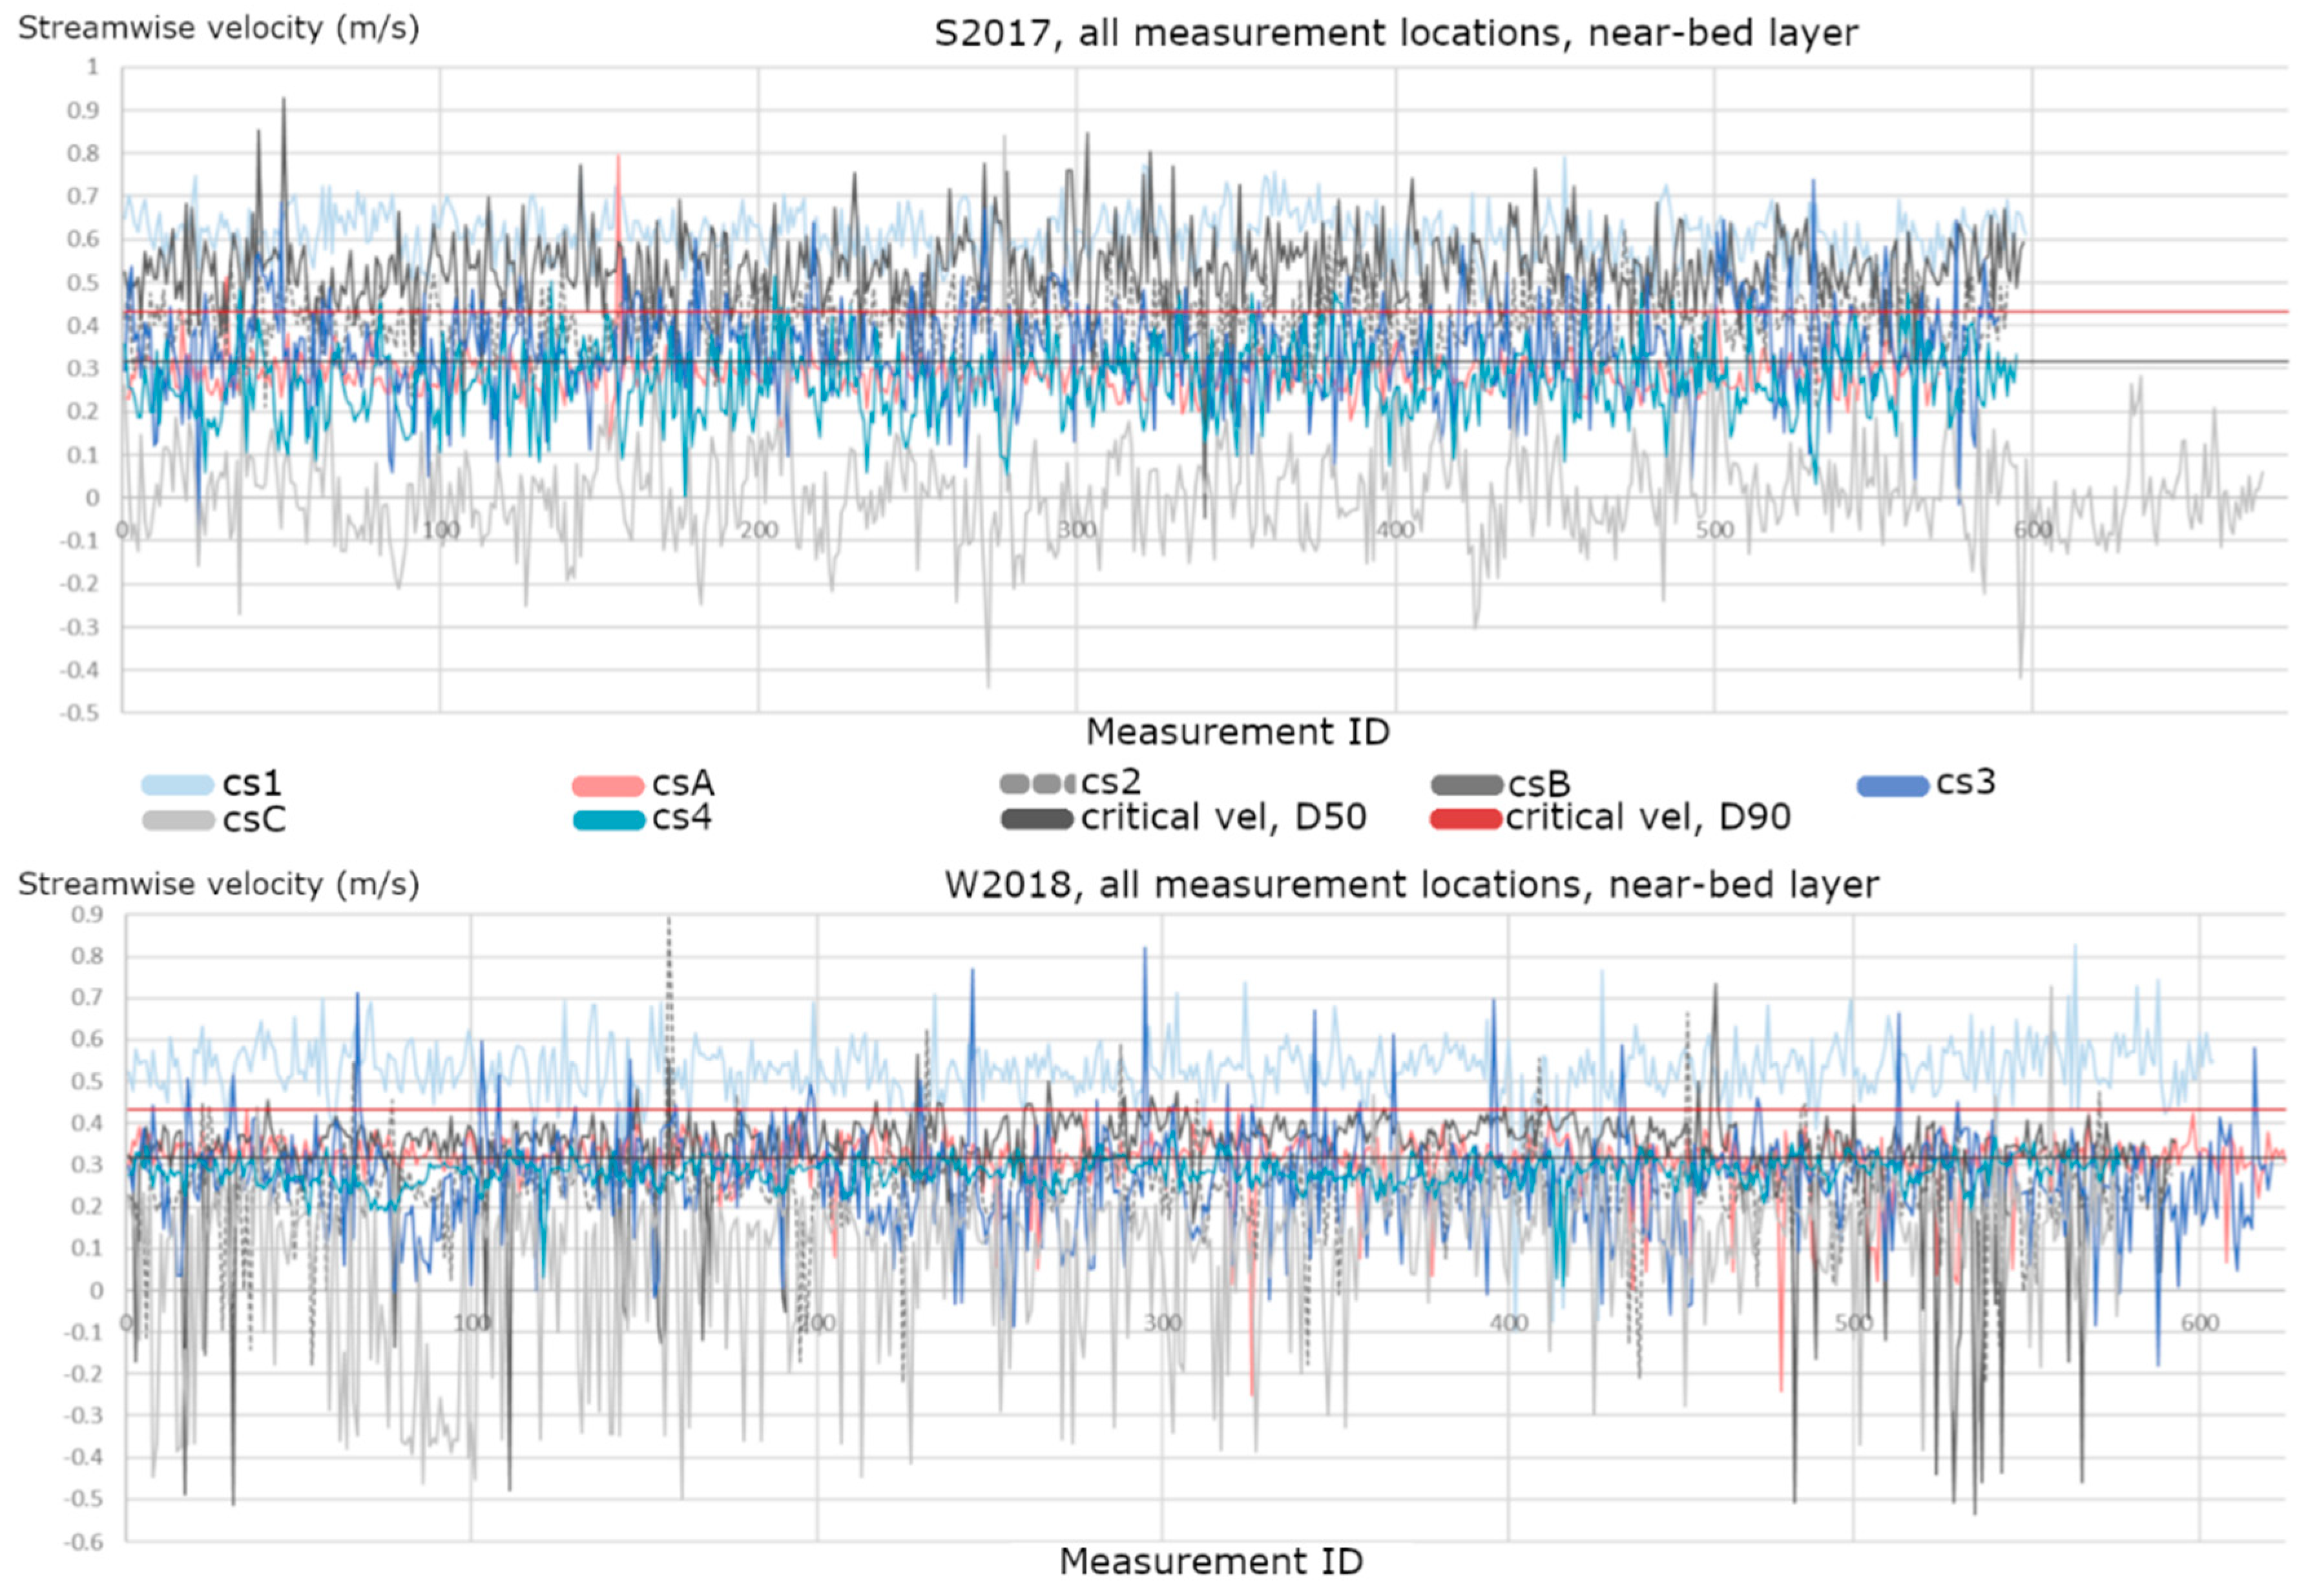The height and width of the screenshot is (1596, 2306).
Task: Click the csA pink legend swatch
Action: point(607,786)
